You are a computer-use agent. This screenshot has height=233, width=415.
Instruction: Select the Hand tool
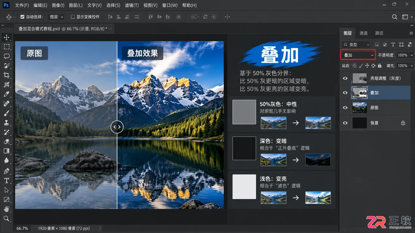(6, 209)
